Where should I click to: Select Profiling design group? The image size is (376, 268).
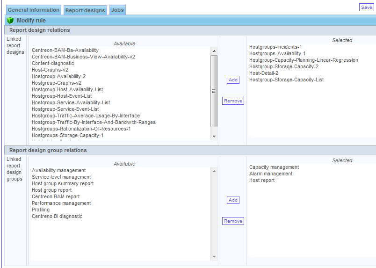click(41, 210)
